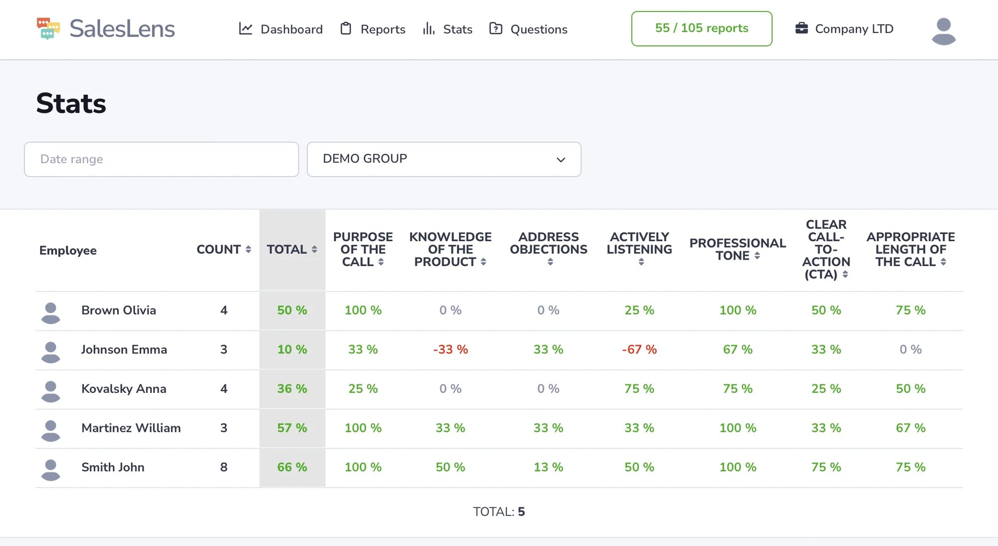Click Smith John's 13 % objections score
The height and width of the screenshot is (546, 998).
pyautogui.click(x=548, y=467)
